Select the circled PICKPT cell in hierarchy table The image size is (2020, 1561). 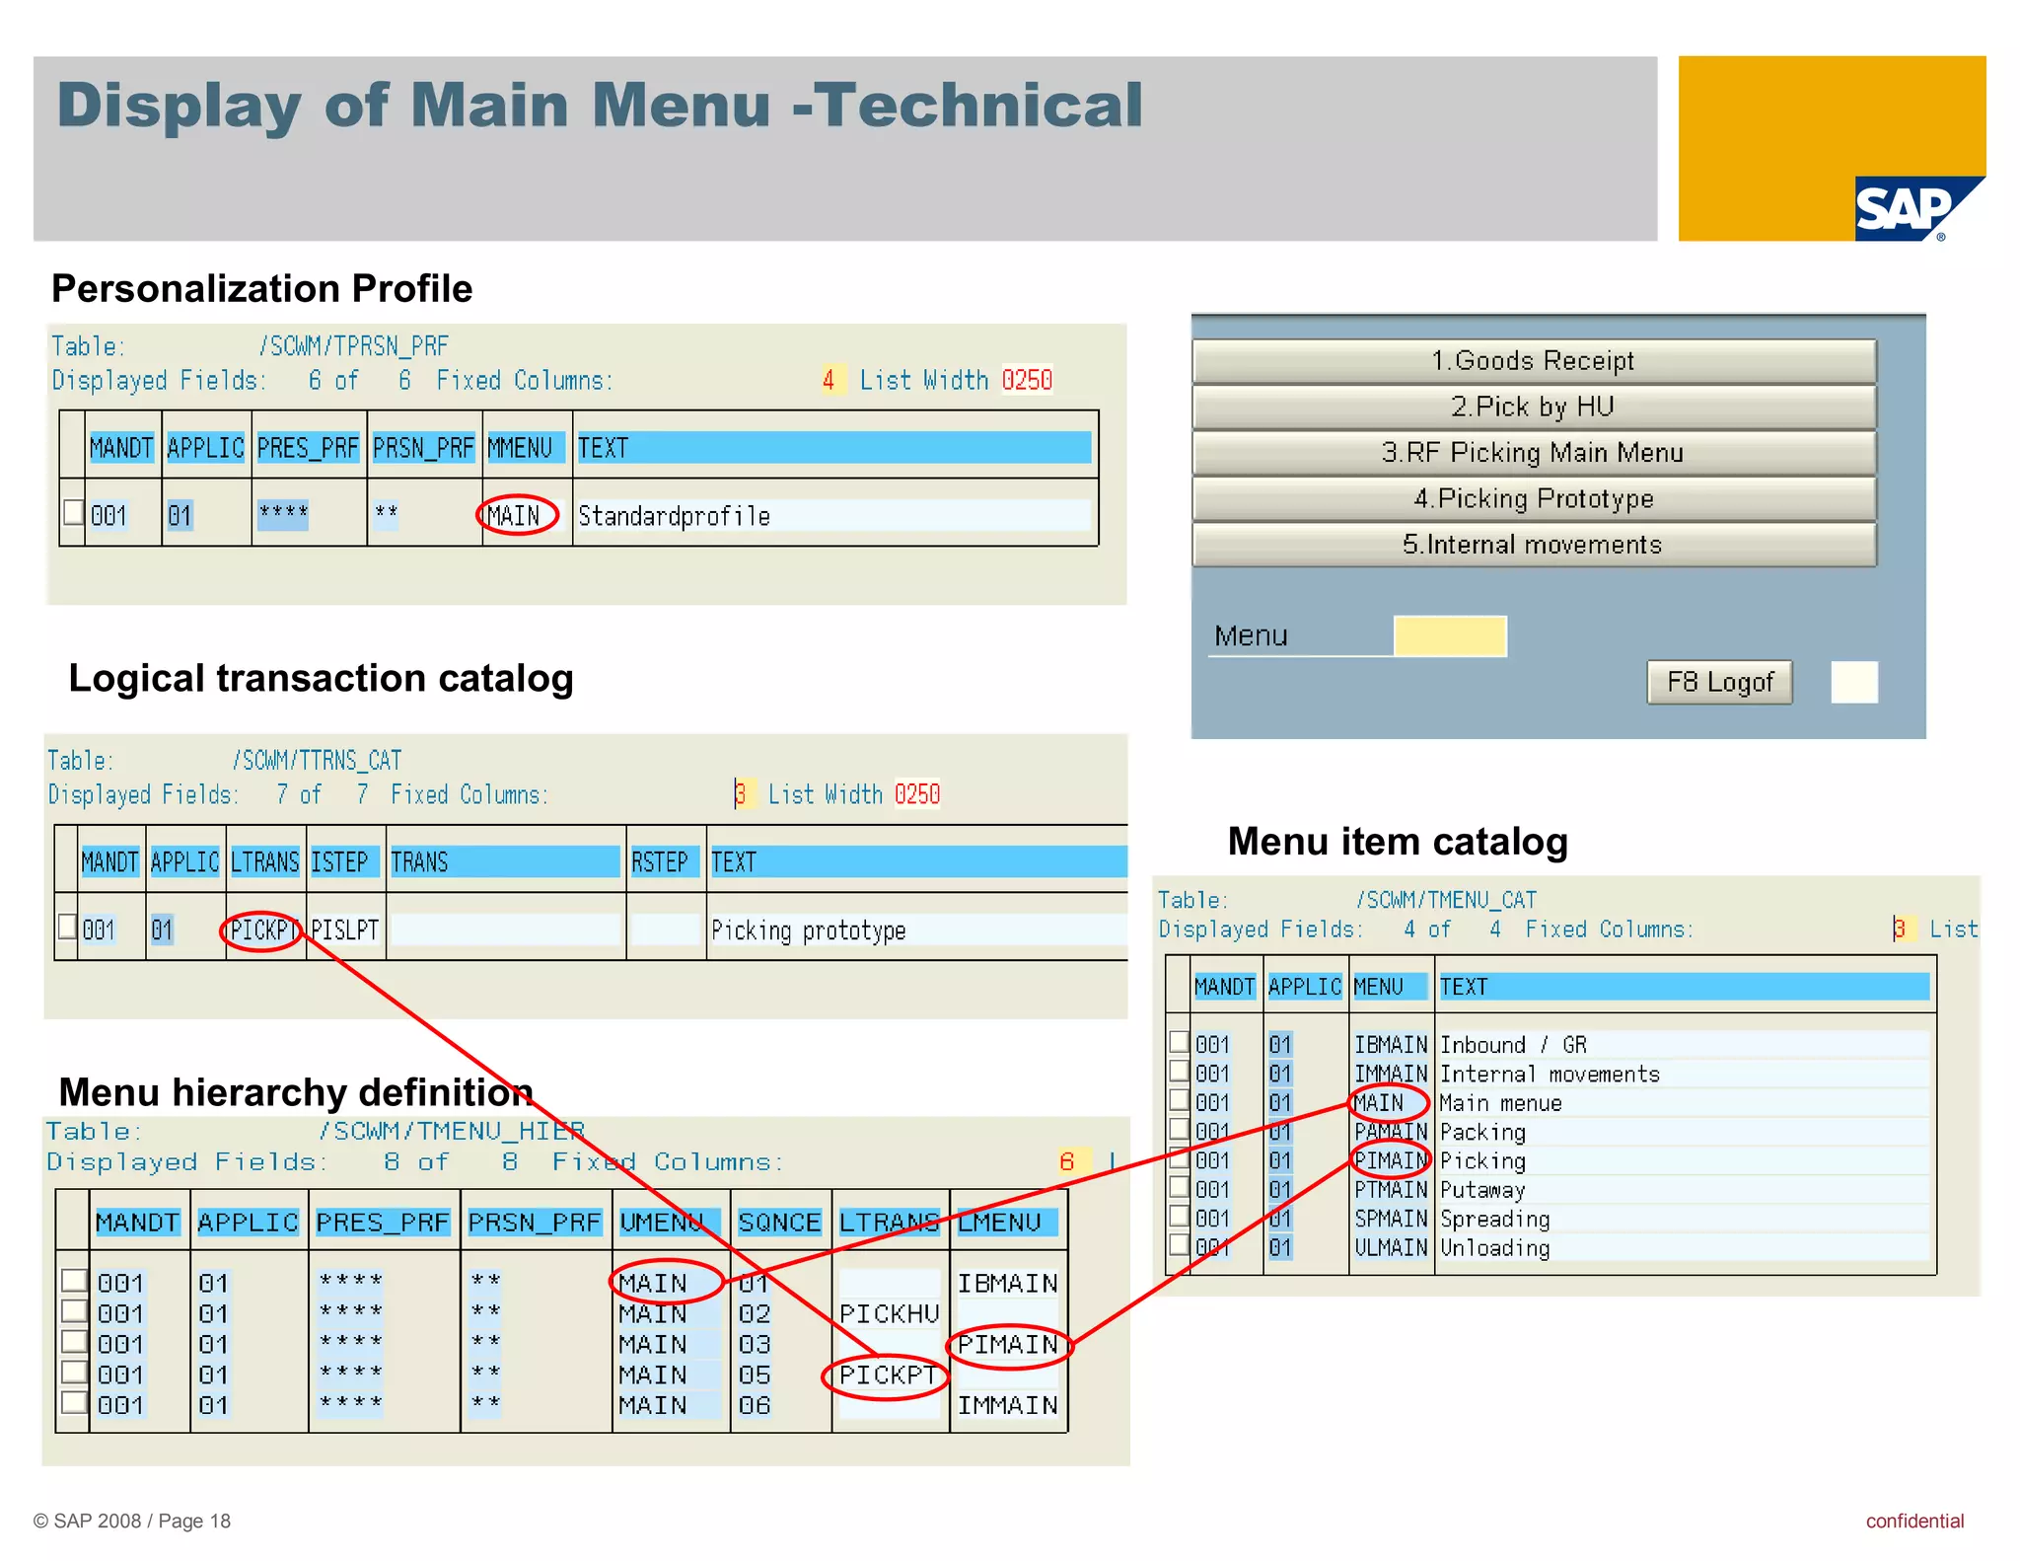tap(886, 1375)
